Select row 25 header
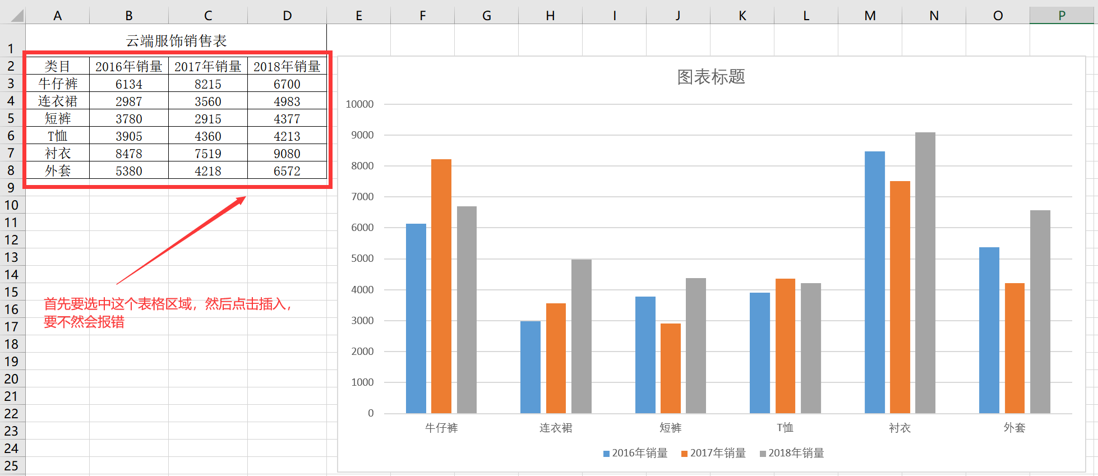The width and height of the screenshot is (1098, 476). 11,466
